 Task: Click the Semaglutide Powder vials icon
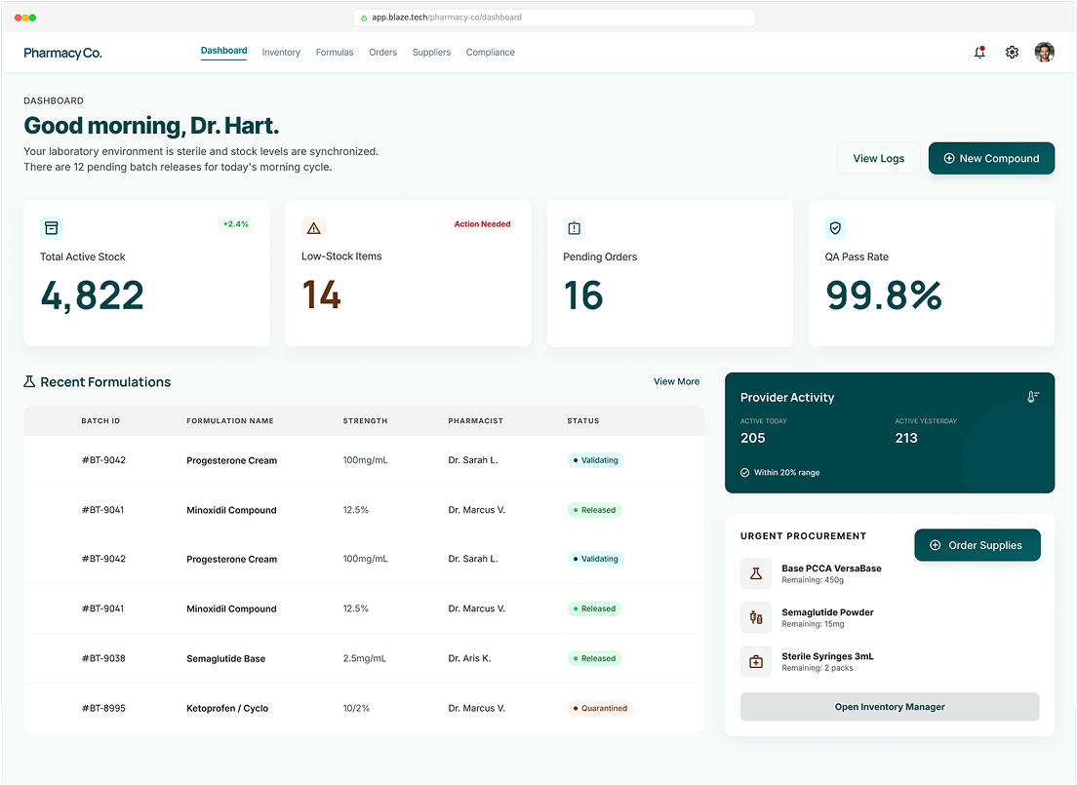coord(755,617)
